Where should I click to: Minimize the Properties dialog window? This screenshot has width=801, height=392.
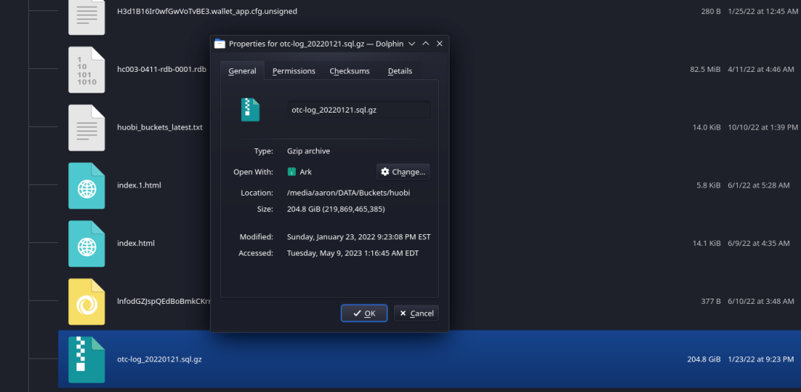pyautogui.click(x=412, y=44)
